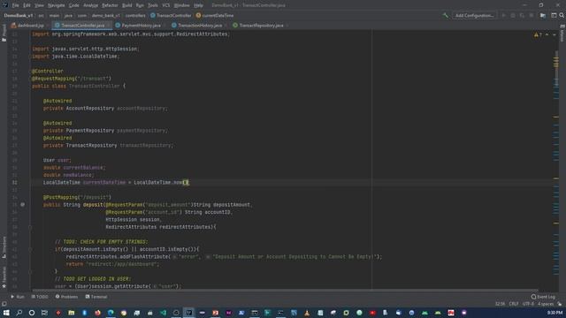Open the Code menu

74,5
